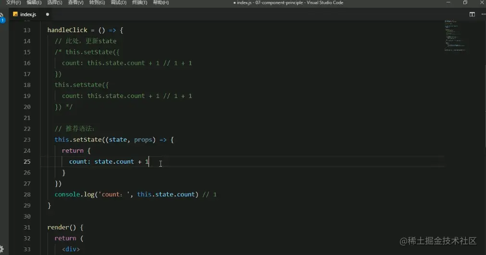486x255 pixels.
Task: Click 'return (' on line 32
Action: [69, 238]
